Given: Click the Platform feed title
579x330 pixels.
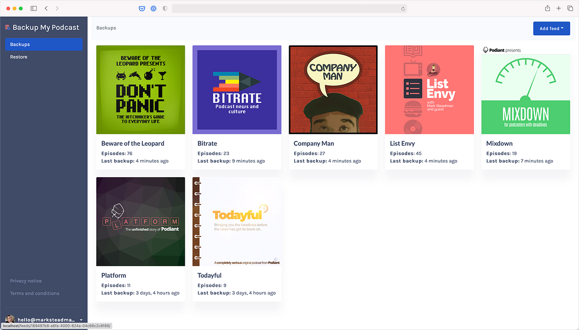Looking at the screenshot, I should tap(114, 276).
